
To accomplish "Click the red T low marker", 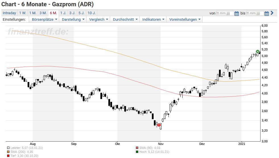I will point(159,125).
